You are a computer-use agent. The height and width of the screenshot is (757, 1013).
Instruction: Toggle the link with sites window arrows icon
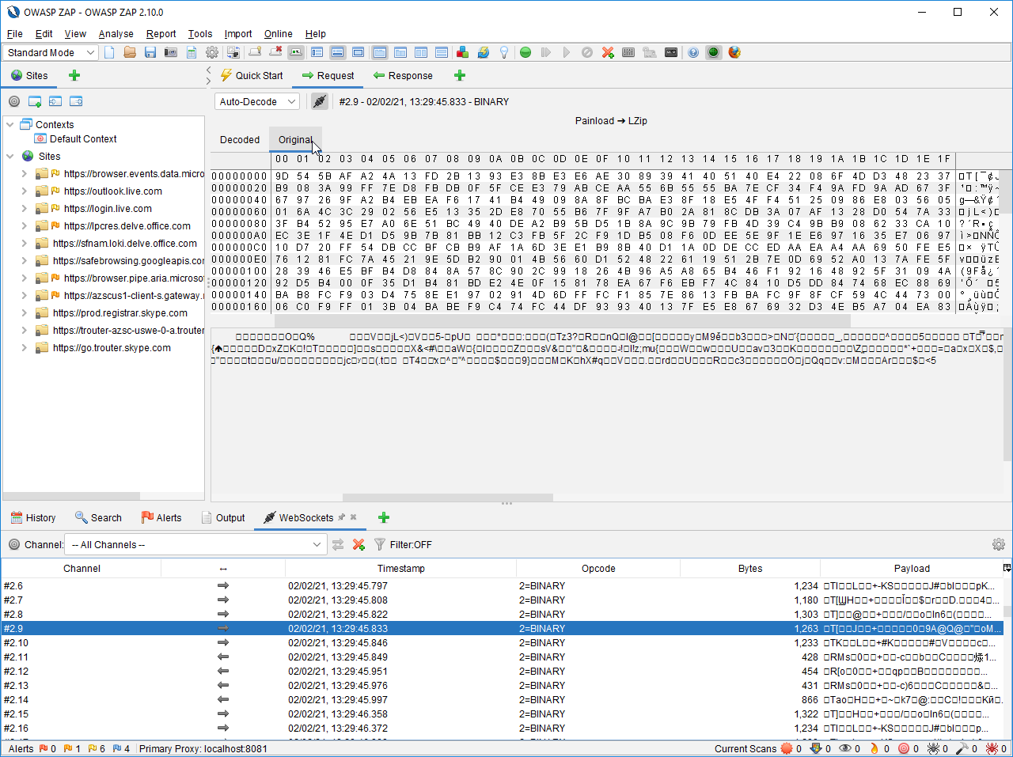(x=338, y=544)
